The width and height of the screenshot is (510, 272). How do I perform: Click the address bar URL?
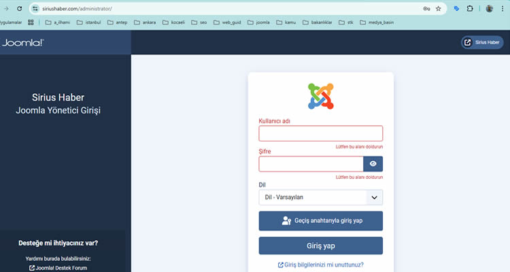click(77, 9)
